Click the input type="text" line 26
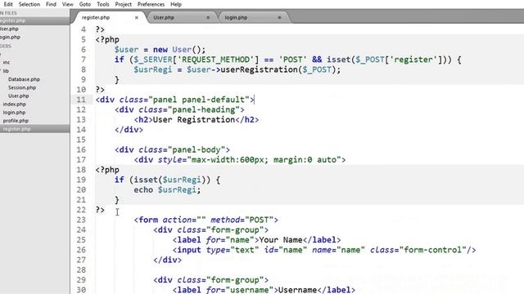524x294 pixels. [x=324, y=250]
